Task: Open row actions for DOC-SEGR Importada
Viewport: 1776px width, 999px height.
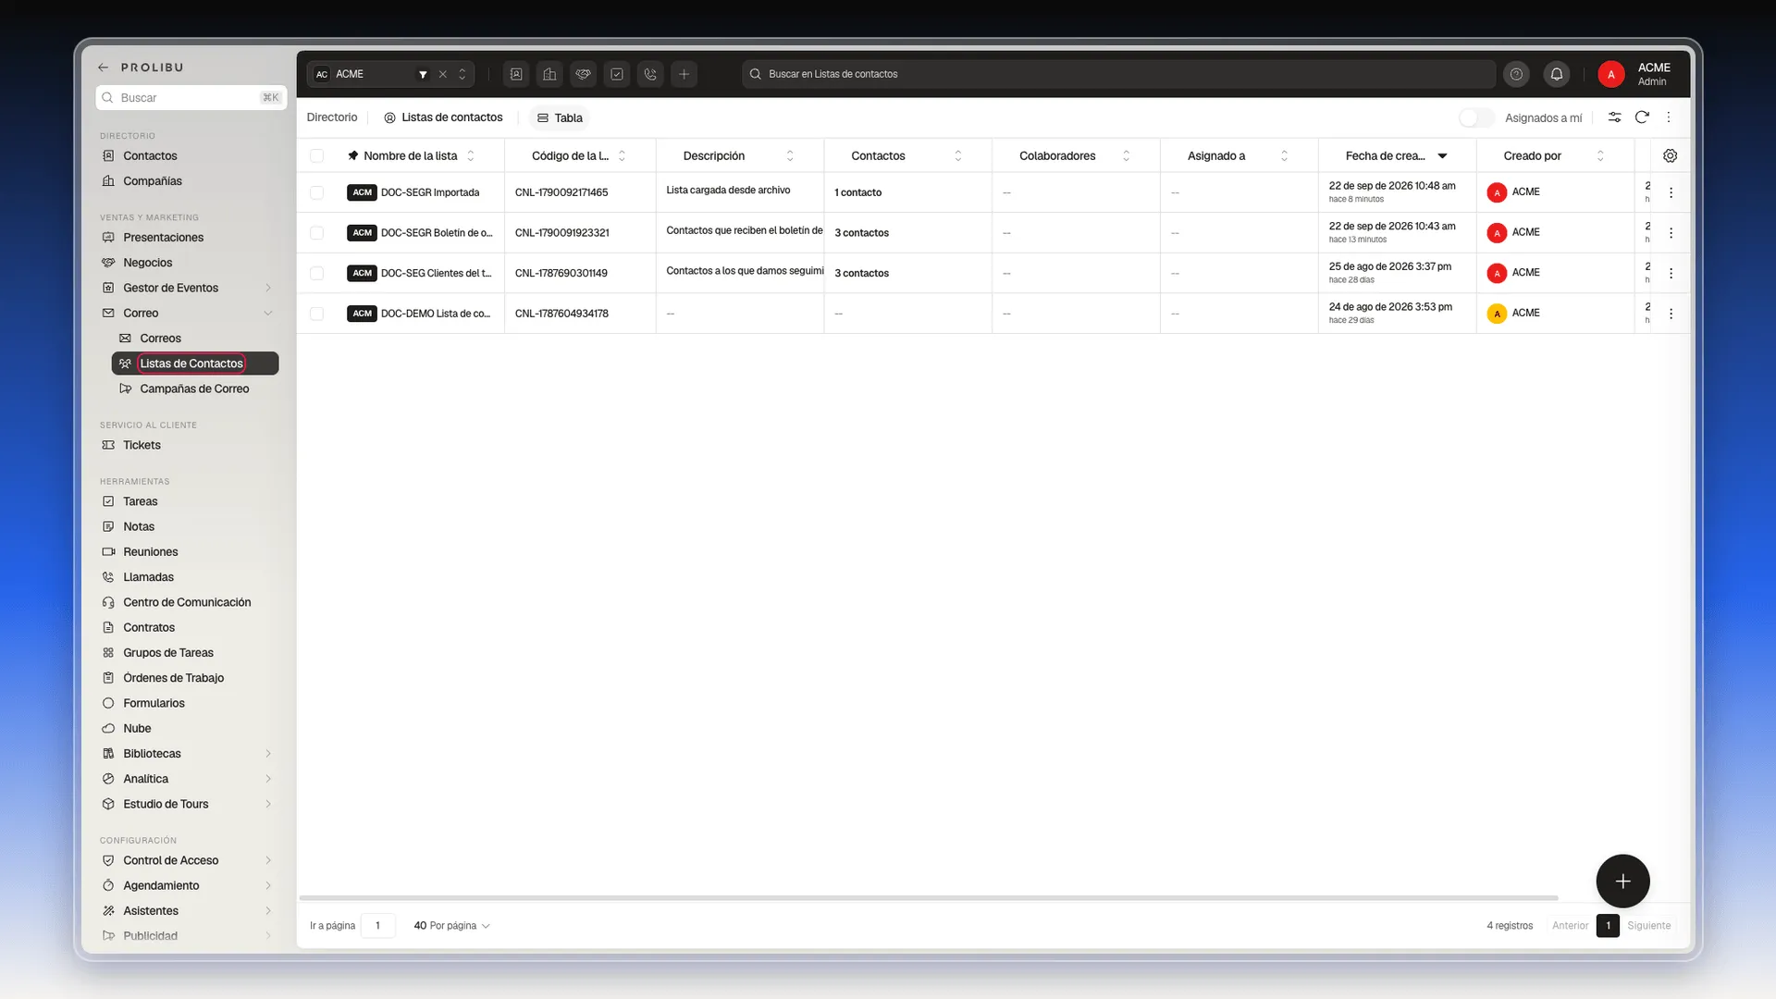Action: (x=1671, y=192)
